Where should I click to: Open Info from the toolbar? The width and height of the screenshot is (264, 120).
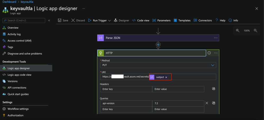click(x=233, y=21)
